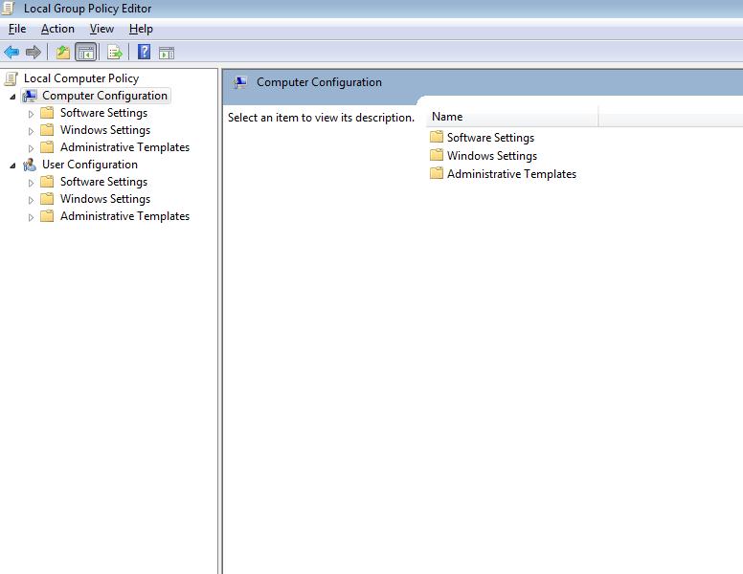This screenshot has width=743, height=574.
Task: Select Computer Configuration in the tree
Action: 104,96
